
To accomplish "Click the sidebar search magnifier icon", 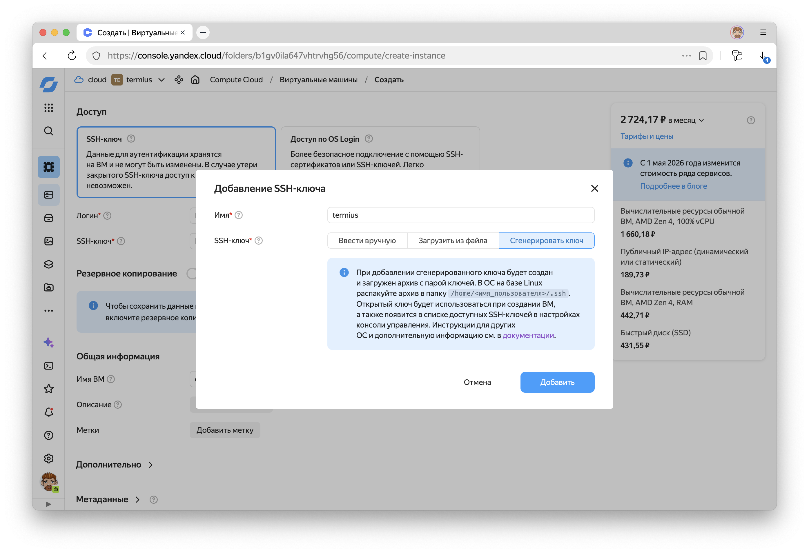I will coord(48,131).
